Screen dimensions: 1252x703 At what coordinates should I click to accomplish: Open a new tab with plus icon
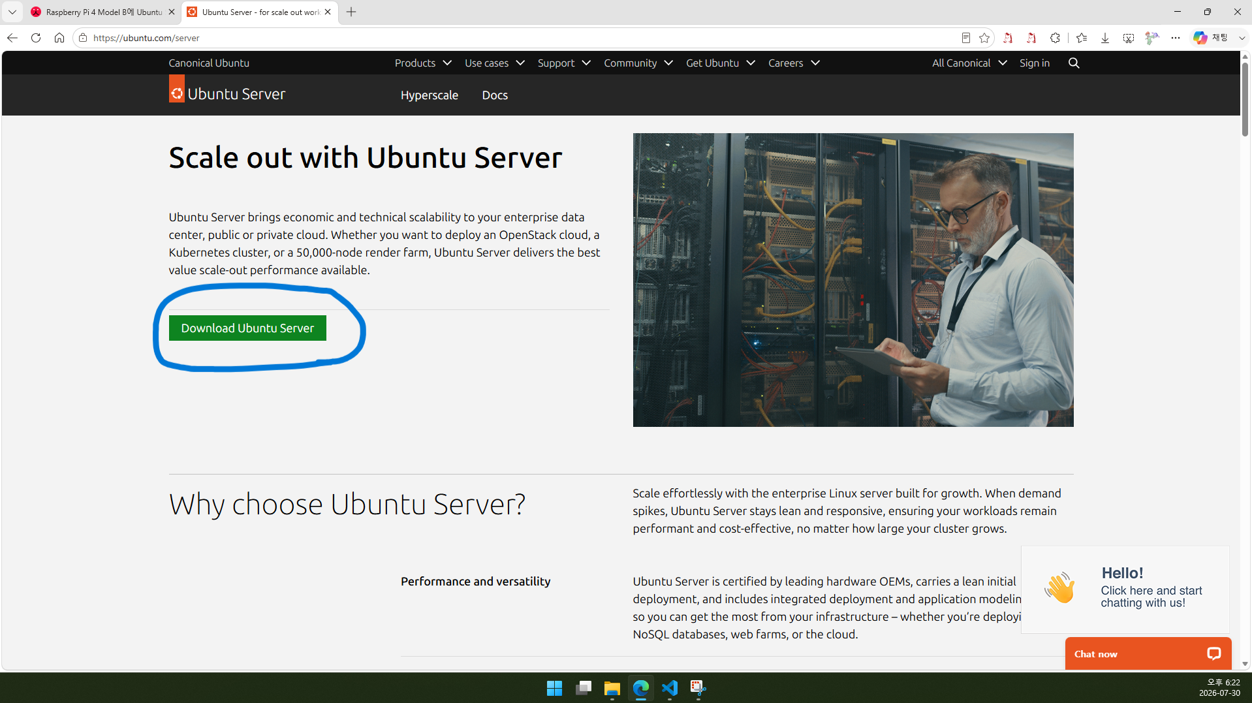pos(351,12)
